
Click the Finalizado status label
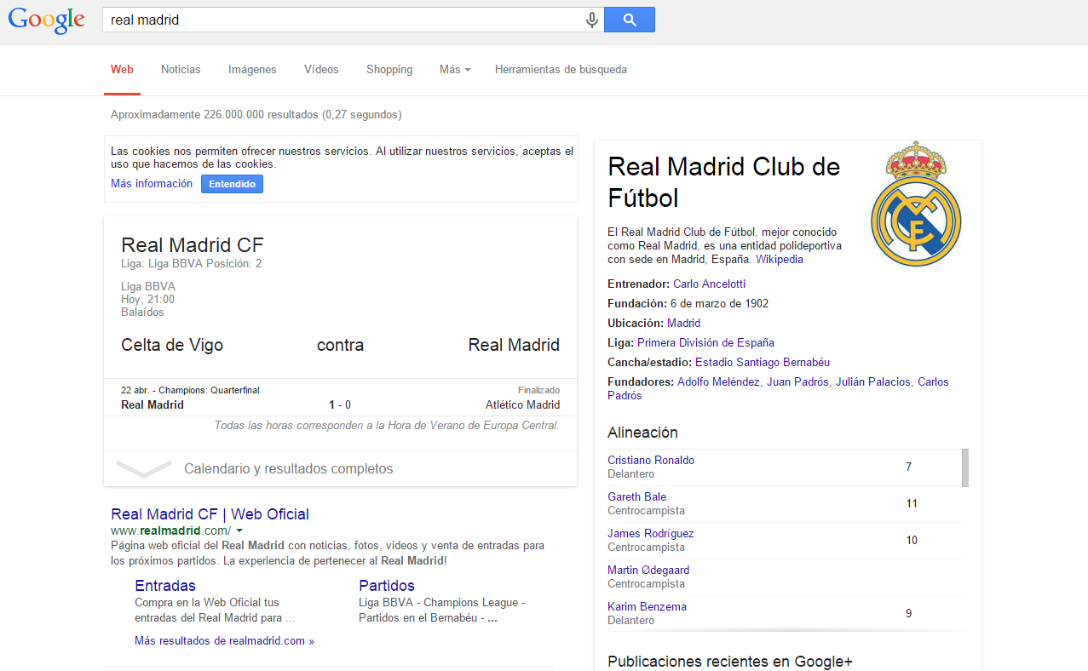pyautogui.click(x=538, y=390)
